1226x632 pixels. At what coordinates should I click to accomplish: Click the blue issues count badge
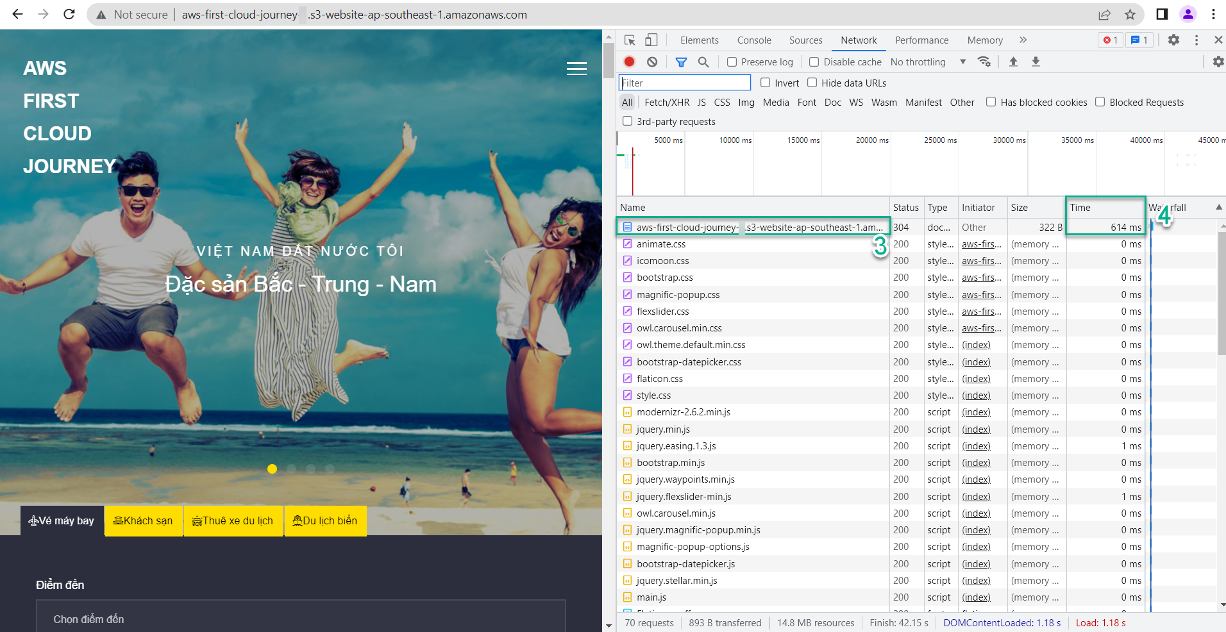tap(1139, 40)
